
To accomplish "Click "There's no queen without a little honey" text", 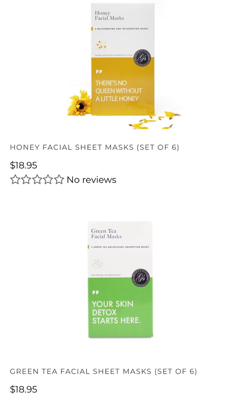I will point(119,91).
